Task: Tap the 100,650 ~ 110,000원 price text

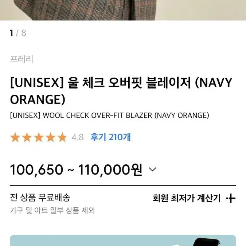Action: pos(76,169)
